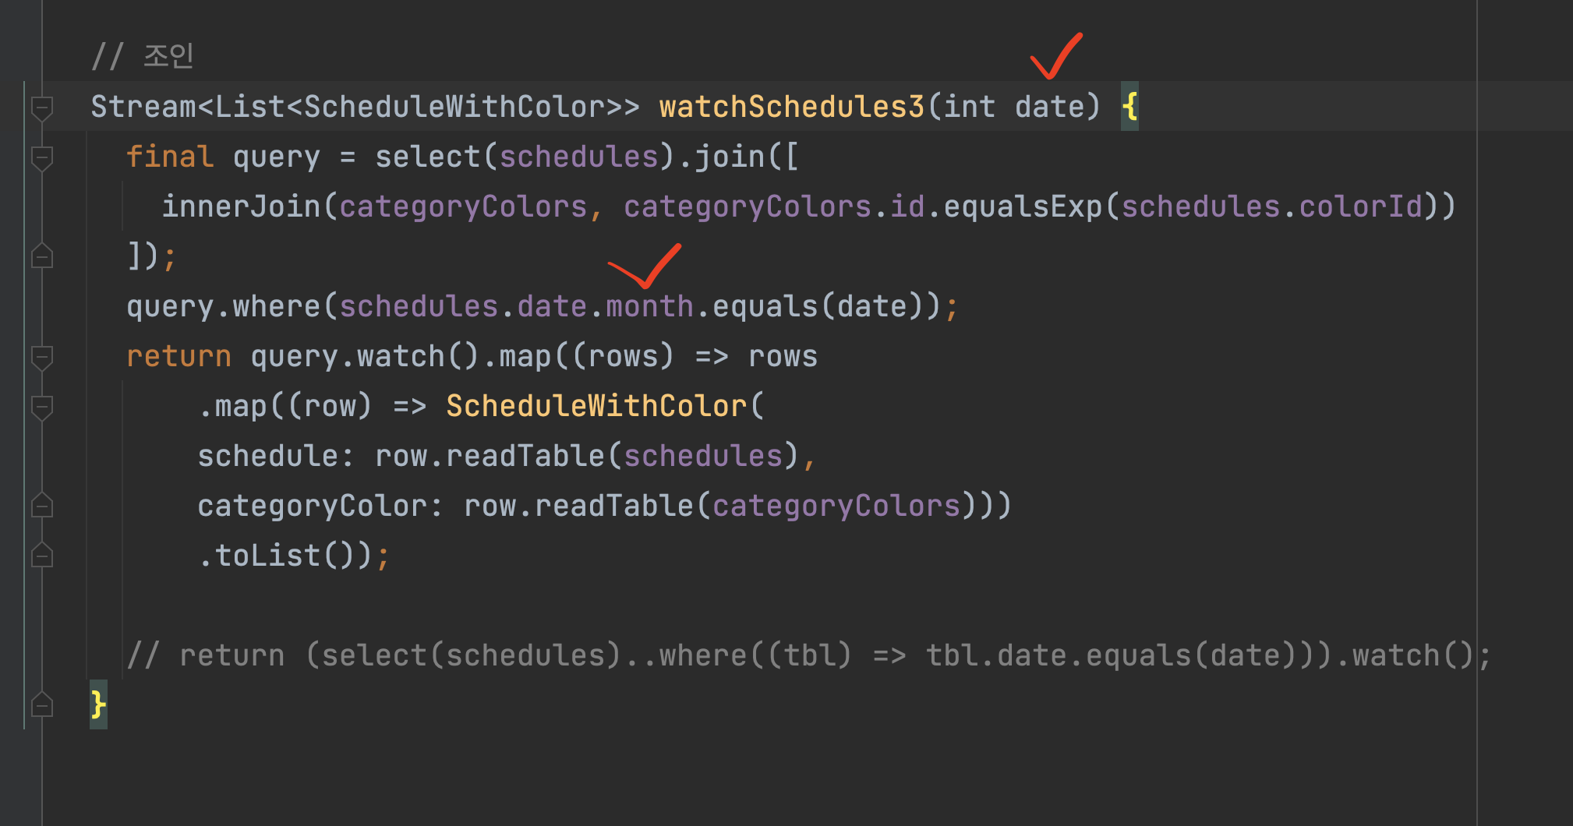The width and height of the screenshot is (1573, 826).
Task: Click fold end marker beside '.toList());'
Action: point(42,556)
